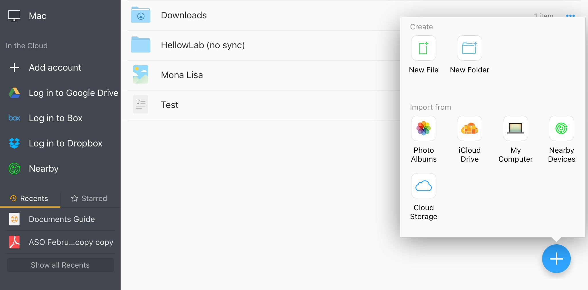This screenshot has height=290, width=588.
Task: Open Documents Guide from recents
Action: [x=61, y=219]
